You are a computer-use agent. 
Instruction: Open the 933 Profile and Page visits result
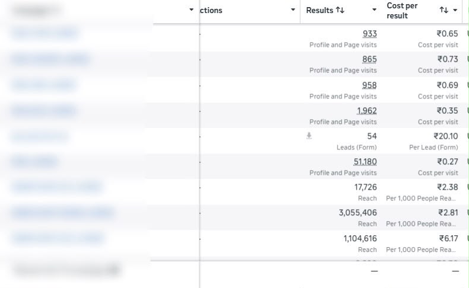(370, 34)
